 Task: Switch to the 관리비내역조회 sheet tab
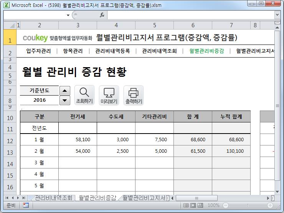(53, 198)
